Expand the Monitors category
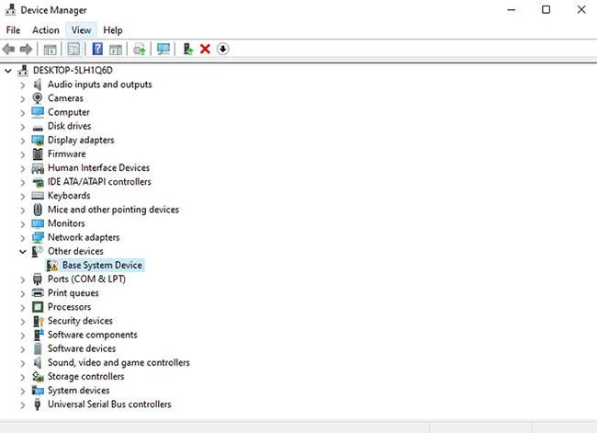The width and height of the screenshot is (597, 433). pyautogui.click(x=22, y=224)
